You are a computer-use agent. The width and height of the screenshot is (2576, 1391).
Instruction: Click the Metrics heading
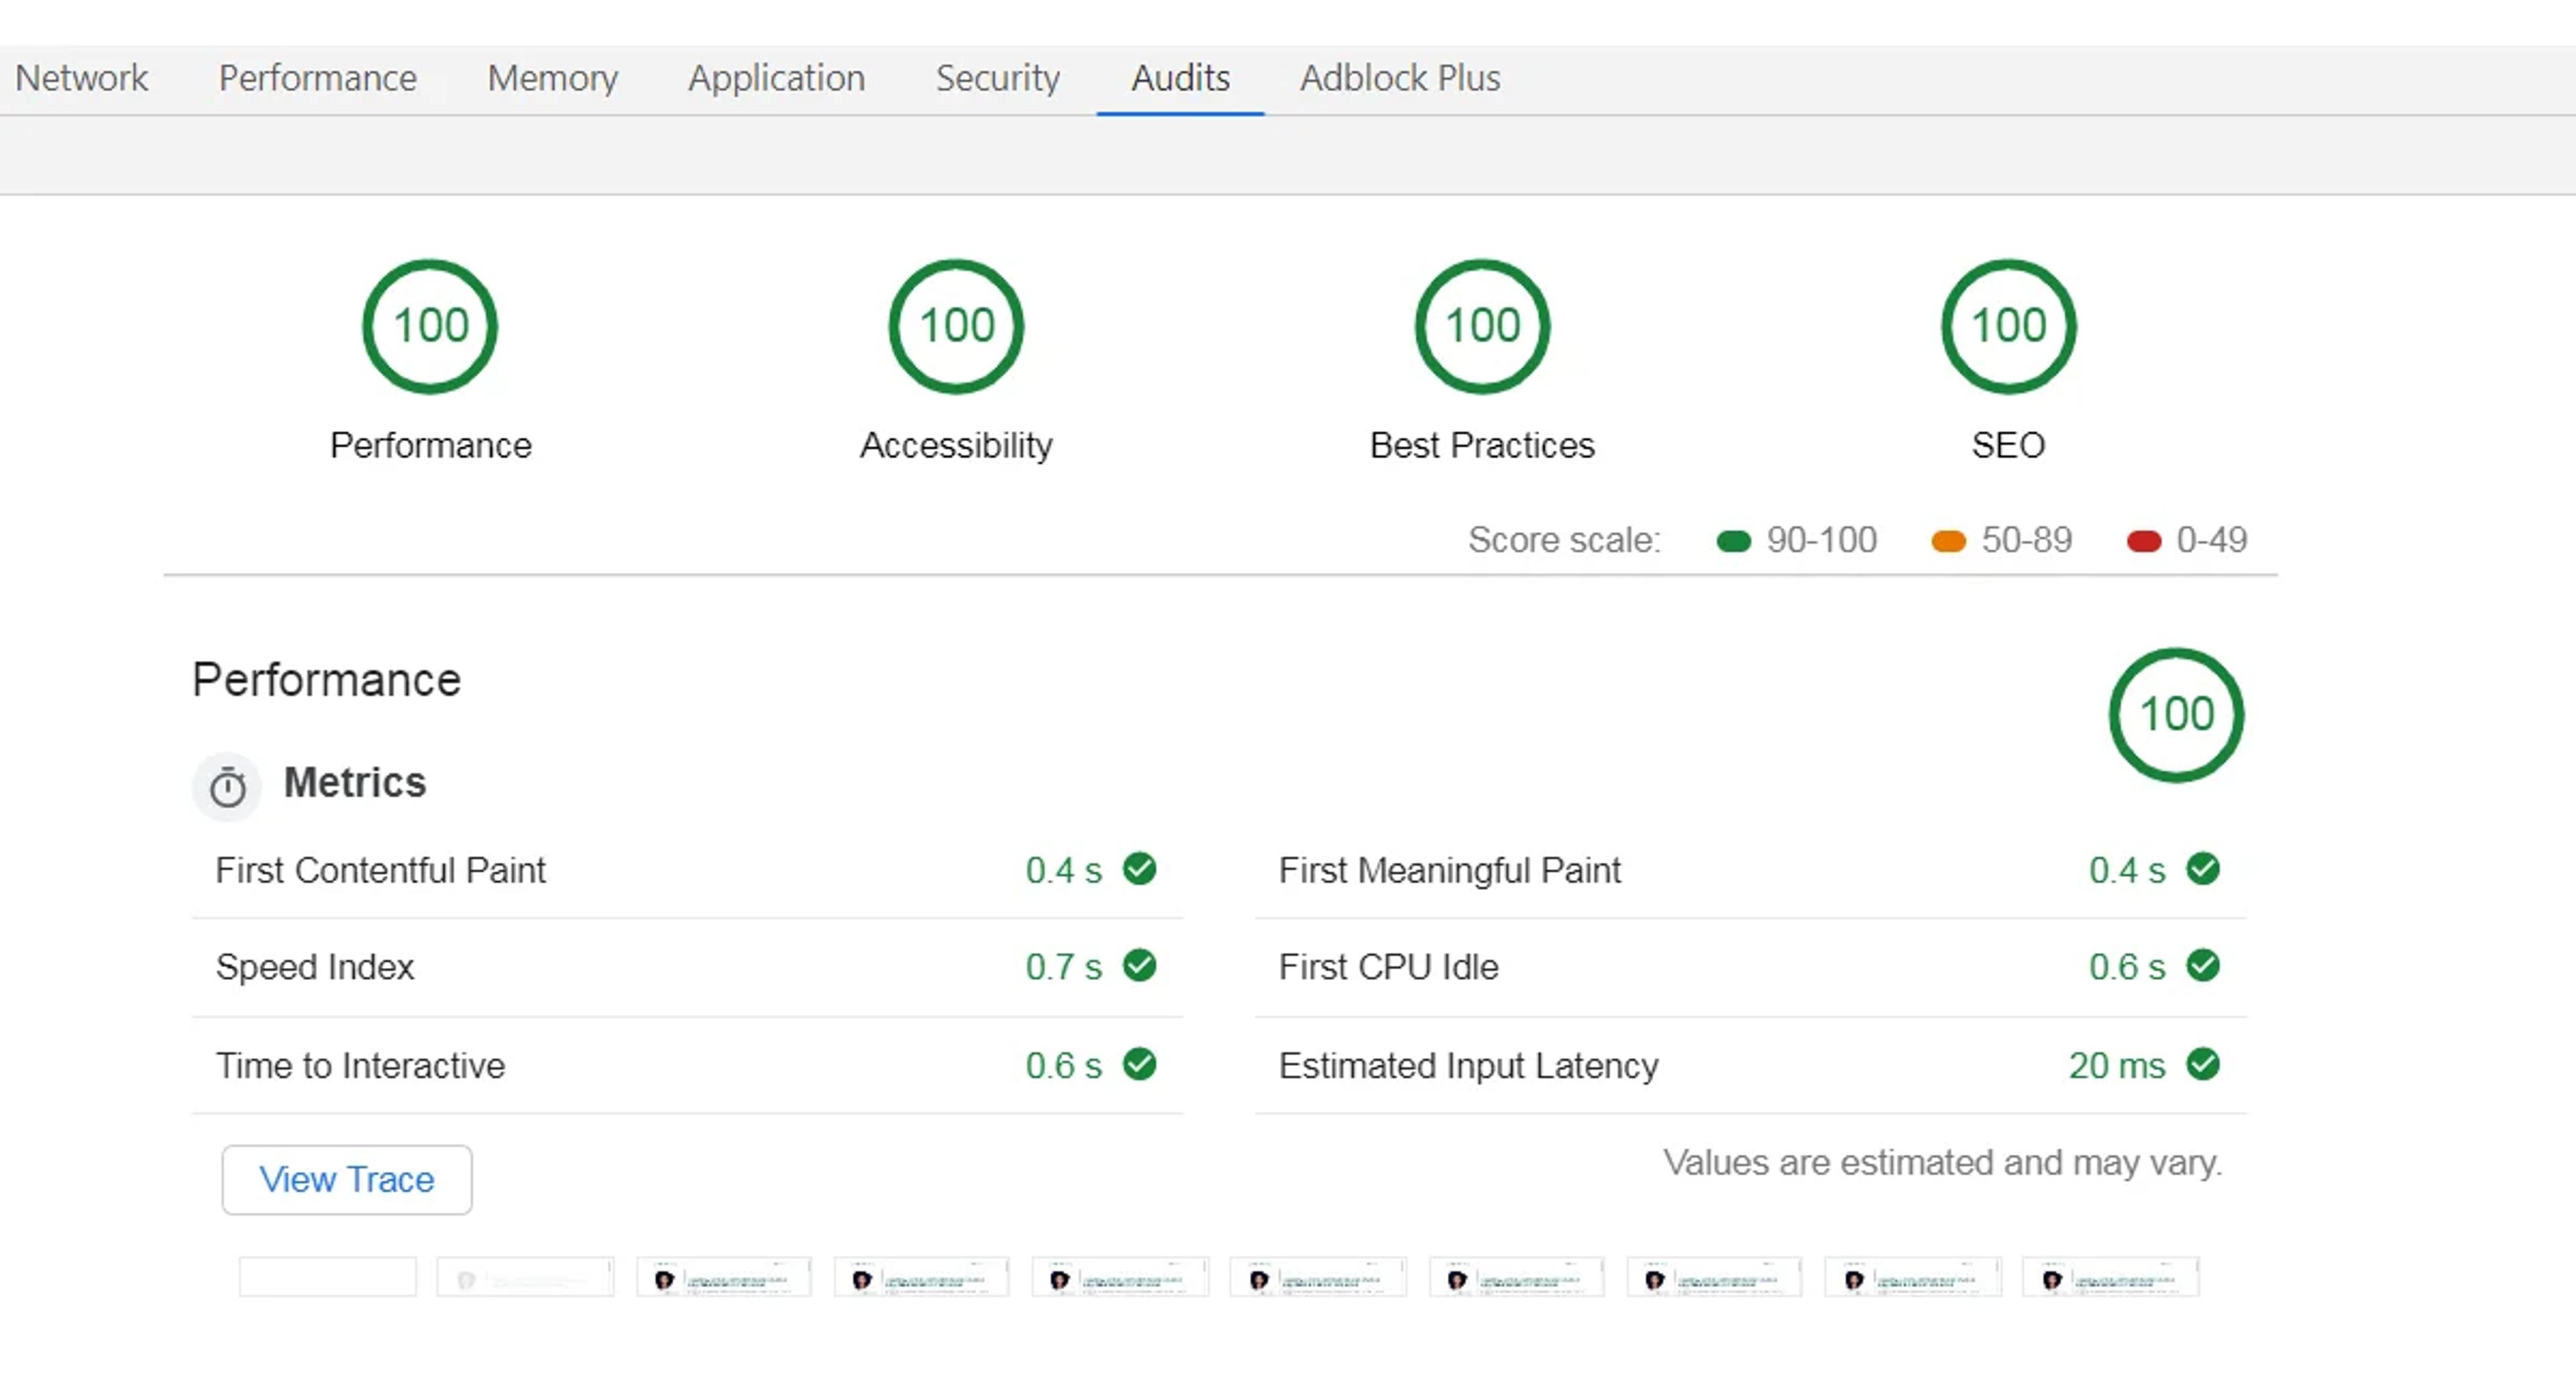click(x=355, y=782)
